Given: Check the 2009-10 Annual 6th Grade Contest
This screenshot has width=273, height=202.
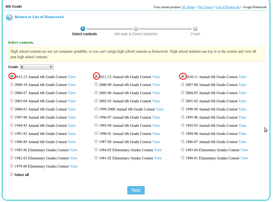Looking at the screenshot, I should tap(12, 84).
